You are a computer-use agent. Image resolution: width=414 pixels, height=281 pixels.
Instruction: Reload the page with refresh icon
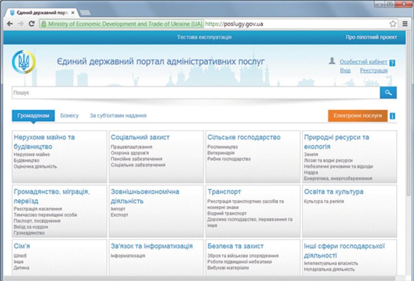coord(32,24)
